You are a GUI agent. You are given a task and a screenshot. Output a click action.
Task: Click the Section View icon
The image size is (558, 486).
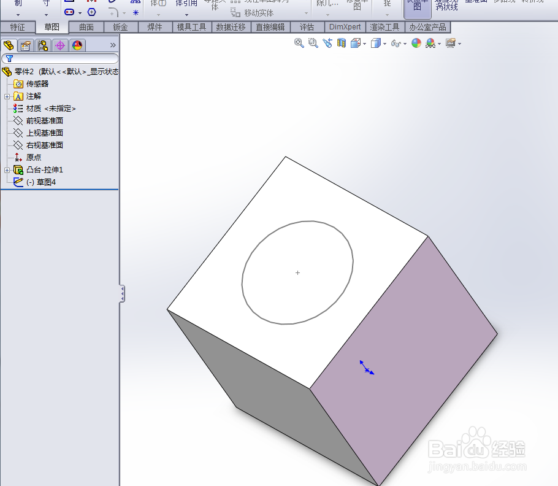click(342, 44)
